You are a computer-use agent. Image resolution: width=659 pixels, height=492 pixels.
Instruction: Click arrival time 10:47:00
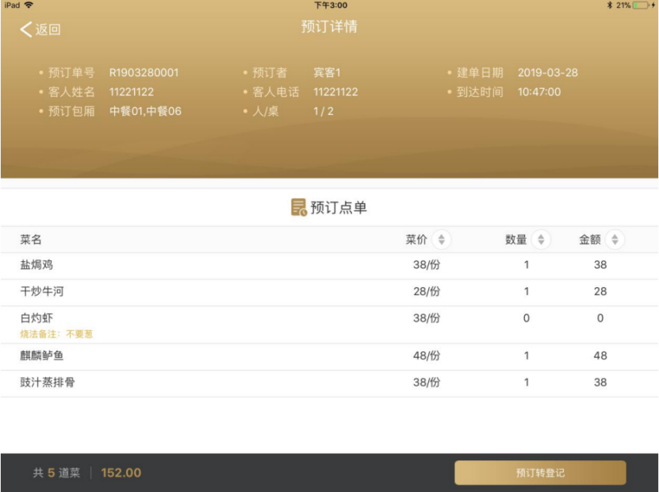click(x=539, y=92)
